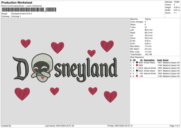Click code 1146 in stop row 6
The width and height of the screenshot is (181, 128).
point(160,76)
